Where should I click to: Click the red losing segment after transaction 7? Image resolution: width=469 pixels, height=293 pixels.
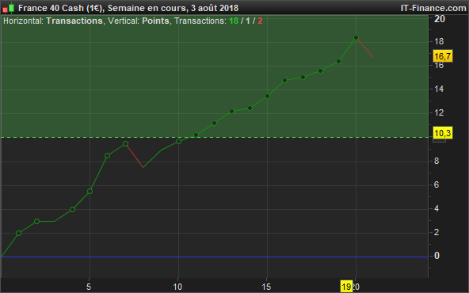coord(135,156)
